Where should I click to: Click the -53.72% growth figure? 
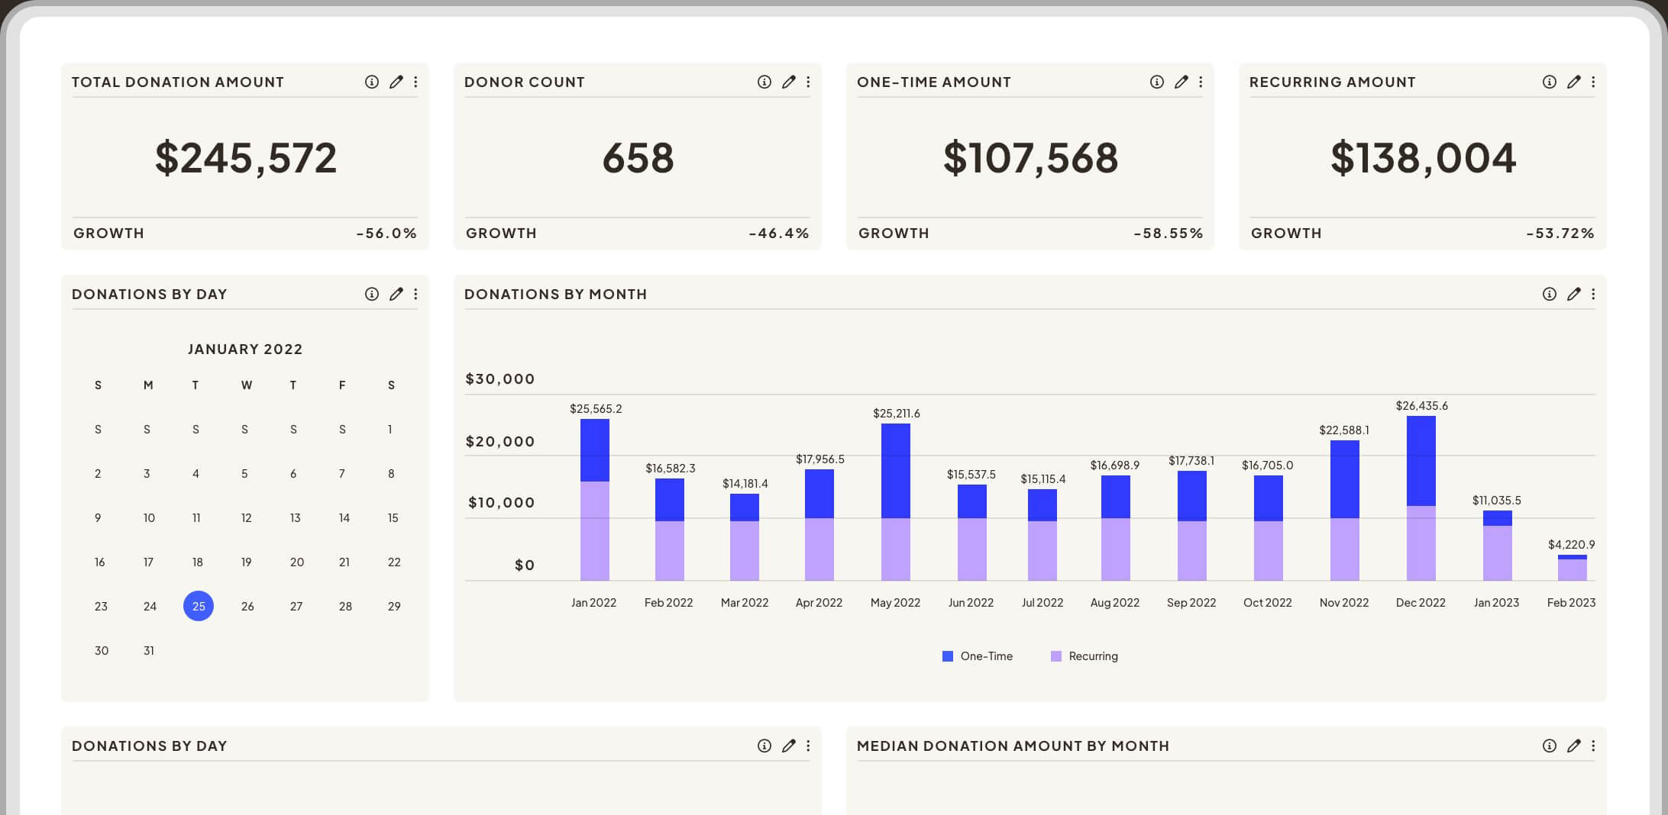(1560, 234)
